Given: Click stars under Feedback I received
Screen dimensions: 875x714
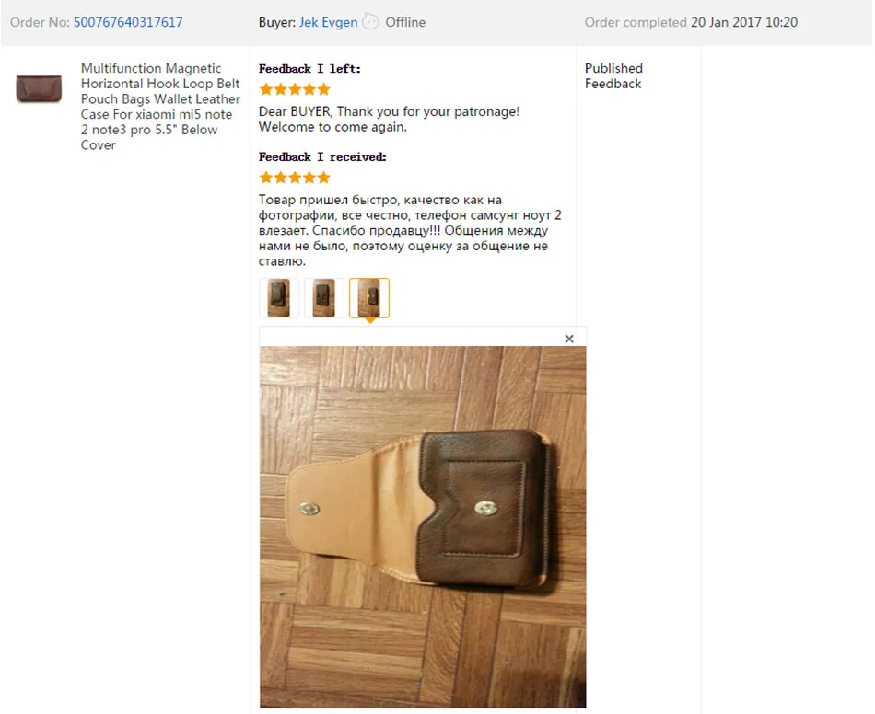Looking at the screenshot, I should pos(295,178).
